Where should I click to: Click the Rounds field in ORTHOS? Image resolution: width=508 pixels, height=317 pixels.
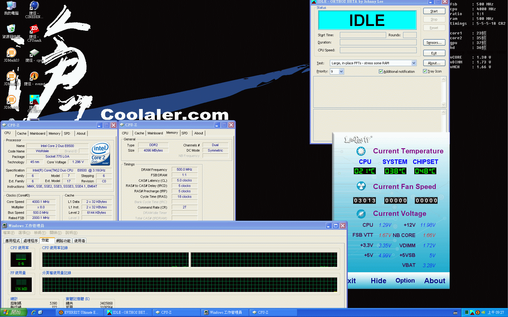coord(410,35)
